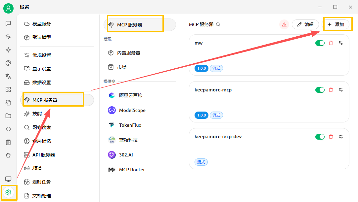Open the notes clipboard sidebar icon
Screen dimensions: 358x202
(x=8, y=142)
